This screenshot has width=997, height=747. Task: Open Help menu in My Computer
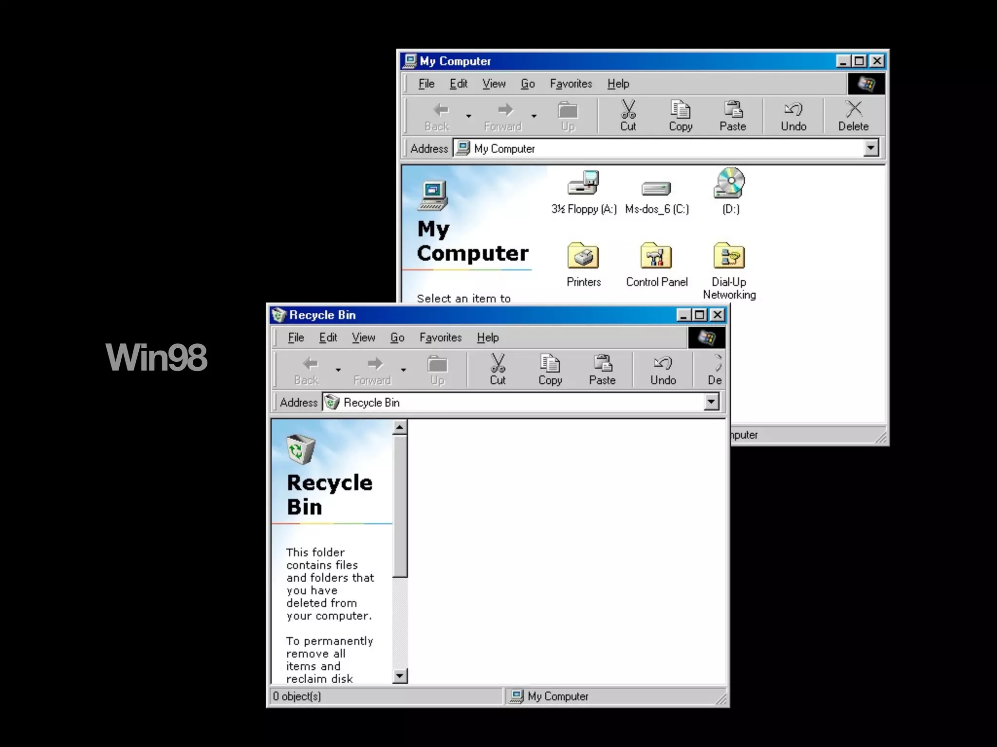[x=618, y=84]
